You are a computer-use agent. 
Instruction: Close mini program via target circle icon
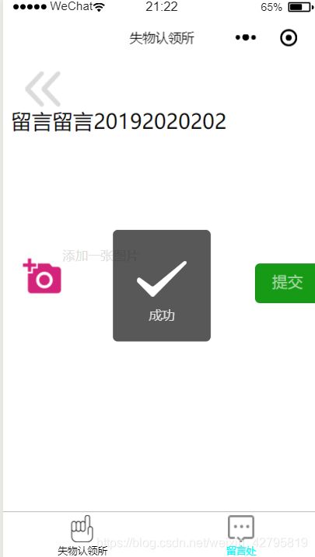coord(289,37)
